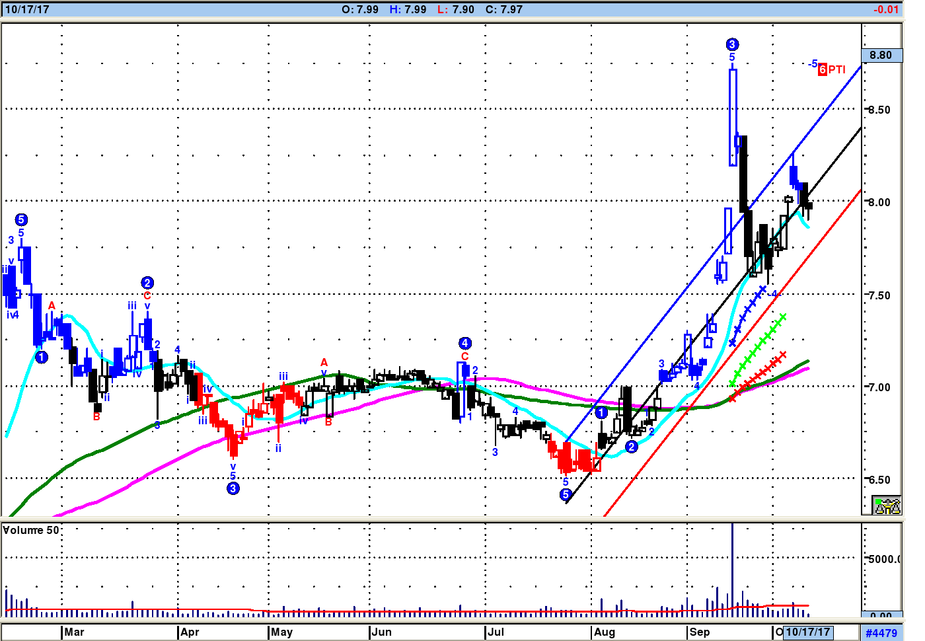Click the 0.00 volume axis label
This screenshot has height=641, width=925.
[x=881, y=616]
